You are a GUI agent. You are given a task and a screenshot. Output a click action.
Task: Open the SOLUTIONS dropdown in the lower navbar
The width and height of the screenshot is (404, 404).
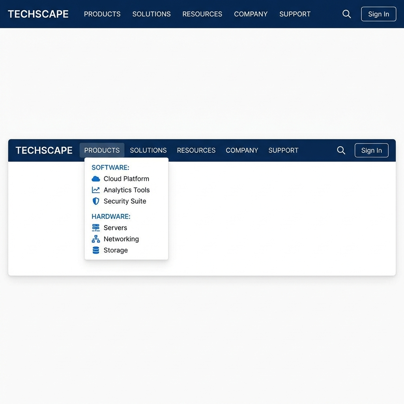click(x=148, y=150)
